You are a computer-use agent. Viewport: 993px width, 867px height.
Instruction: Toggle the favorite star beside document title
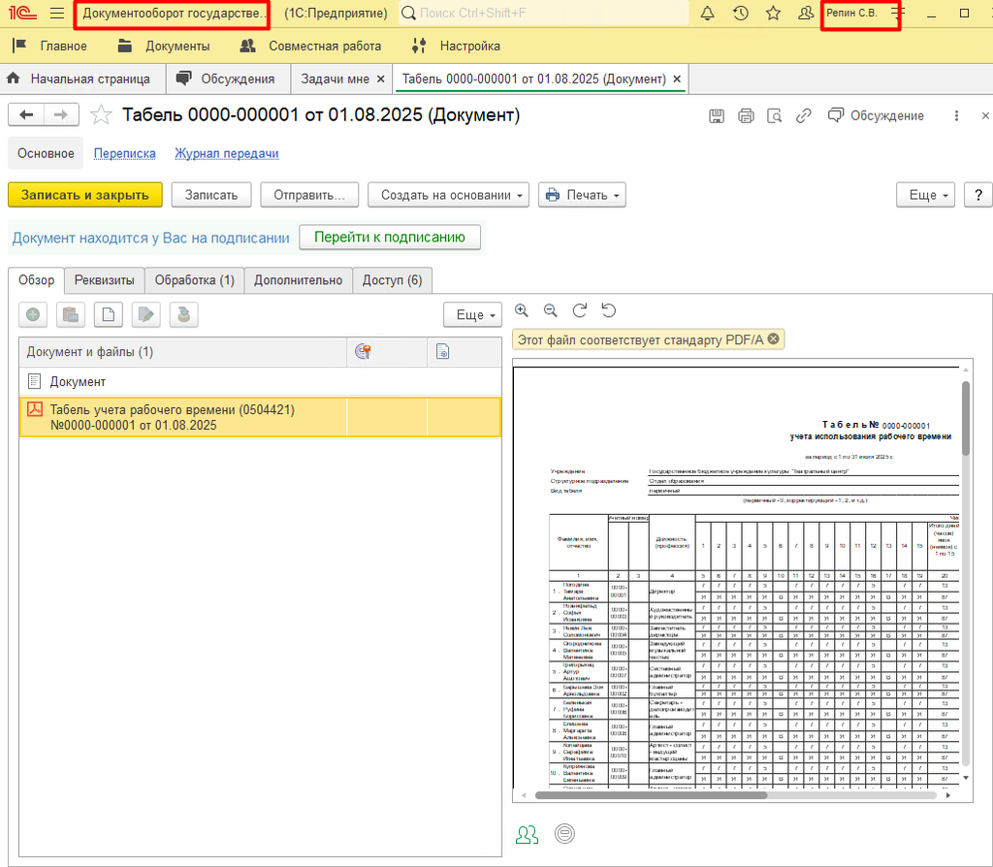tap(101, 115)
